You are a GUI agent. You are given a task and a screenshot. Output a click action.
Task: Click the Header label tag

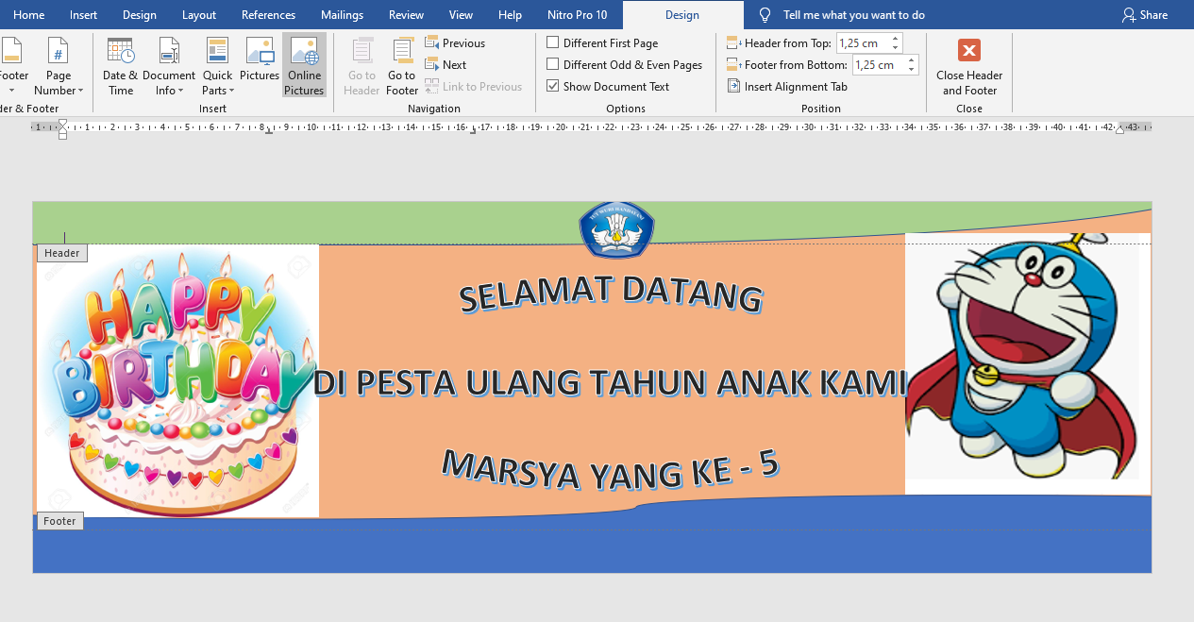coord(62,253)
